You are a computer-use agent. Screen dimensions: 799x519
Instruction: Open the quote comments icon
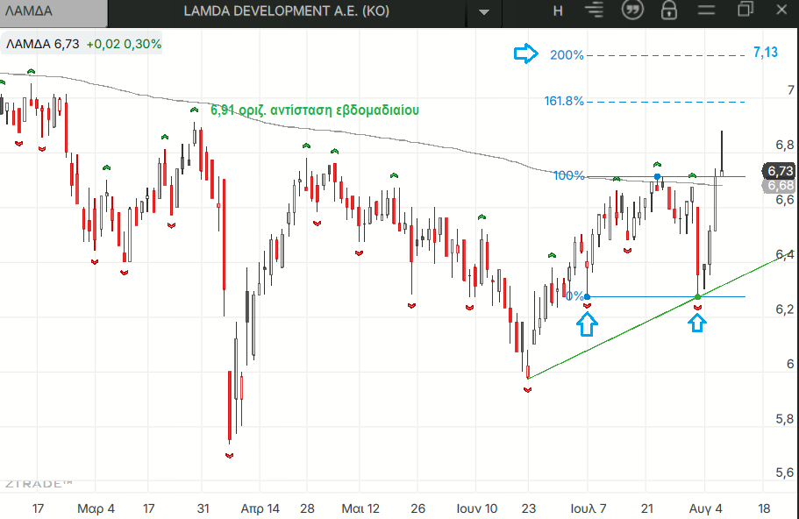tap(632, 10)
